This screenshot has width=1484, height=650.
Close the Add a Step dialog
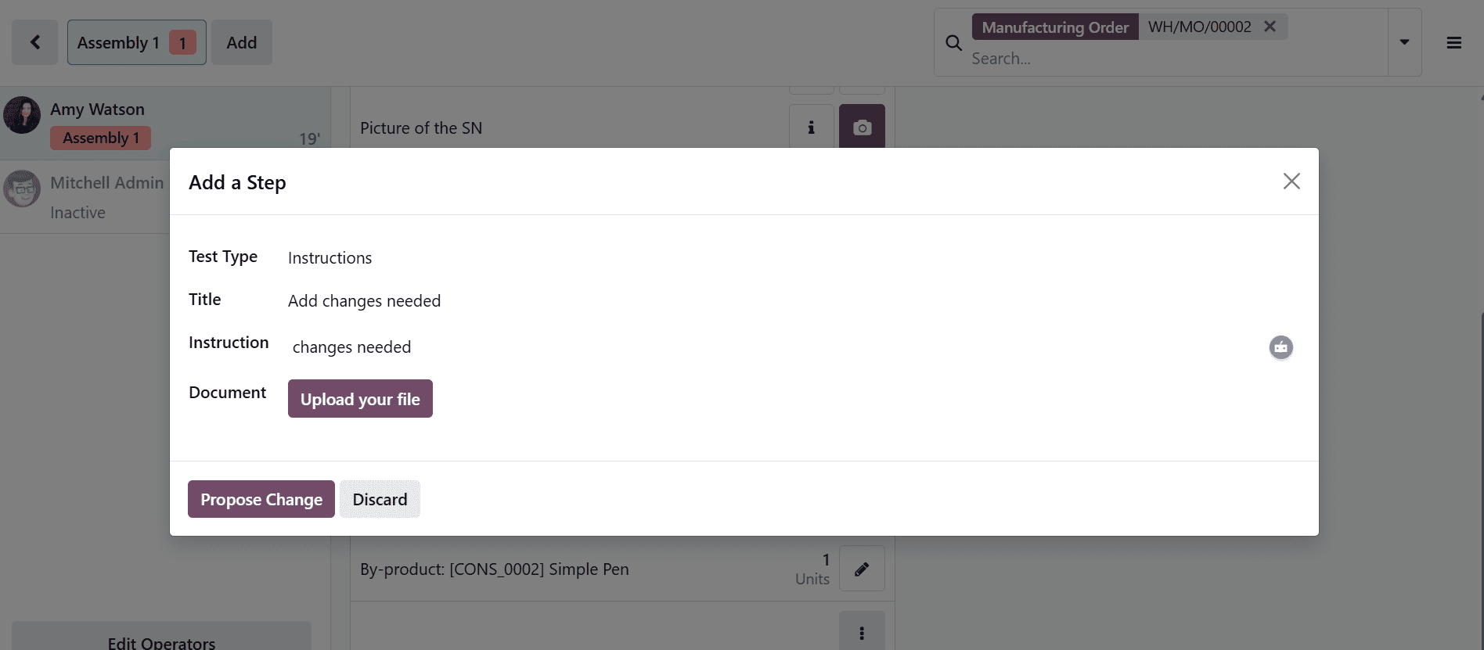tap(1291, 181)
